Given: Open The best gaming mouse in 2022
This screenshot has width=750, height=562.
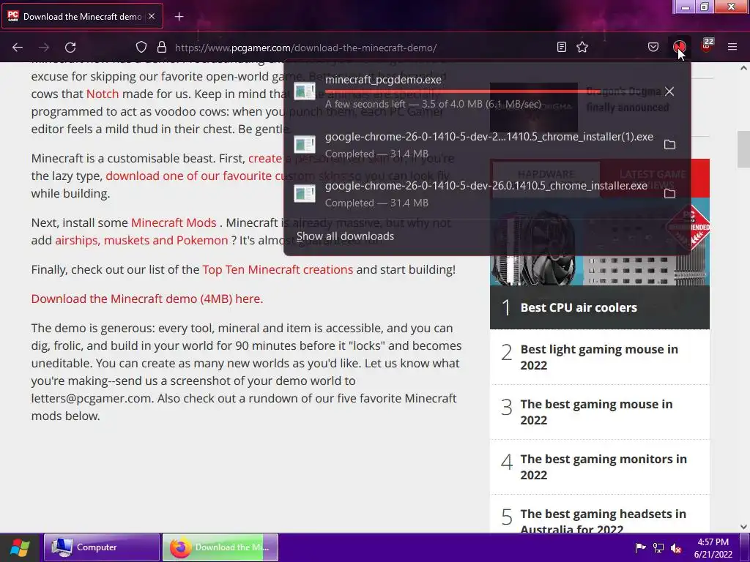Looking at the screenshot, I should point(596,412).
